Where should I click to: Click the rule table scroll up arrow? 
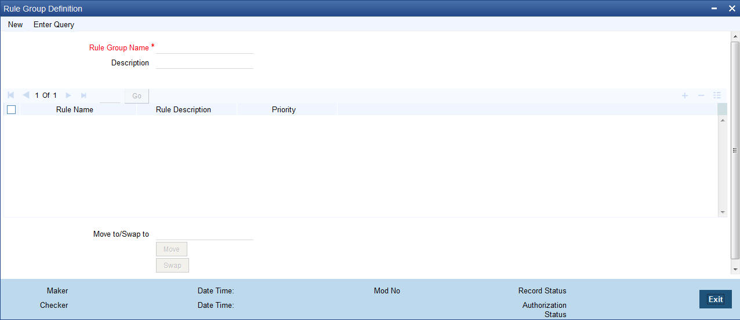click(723, 120)
